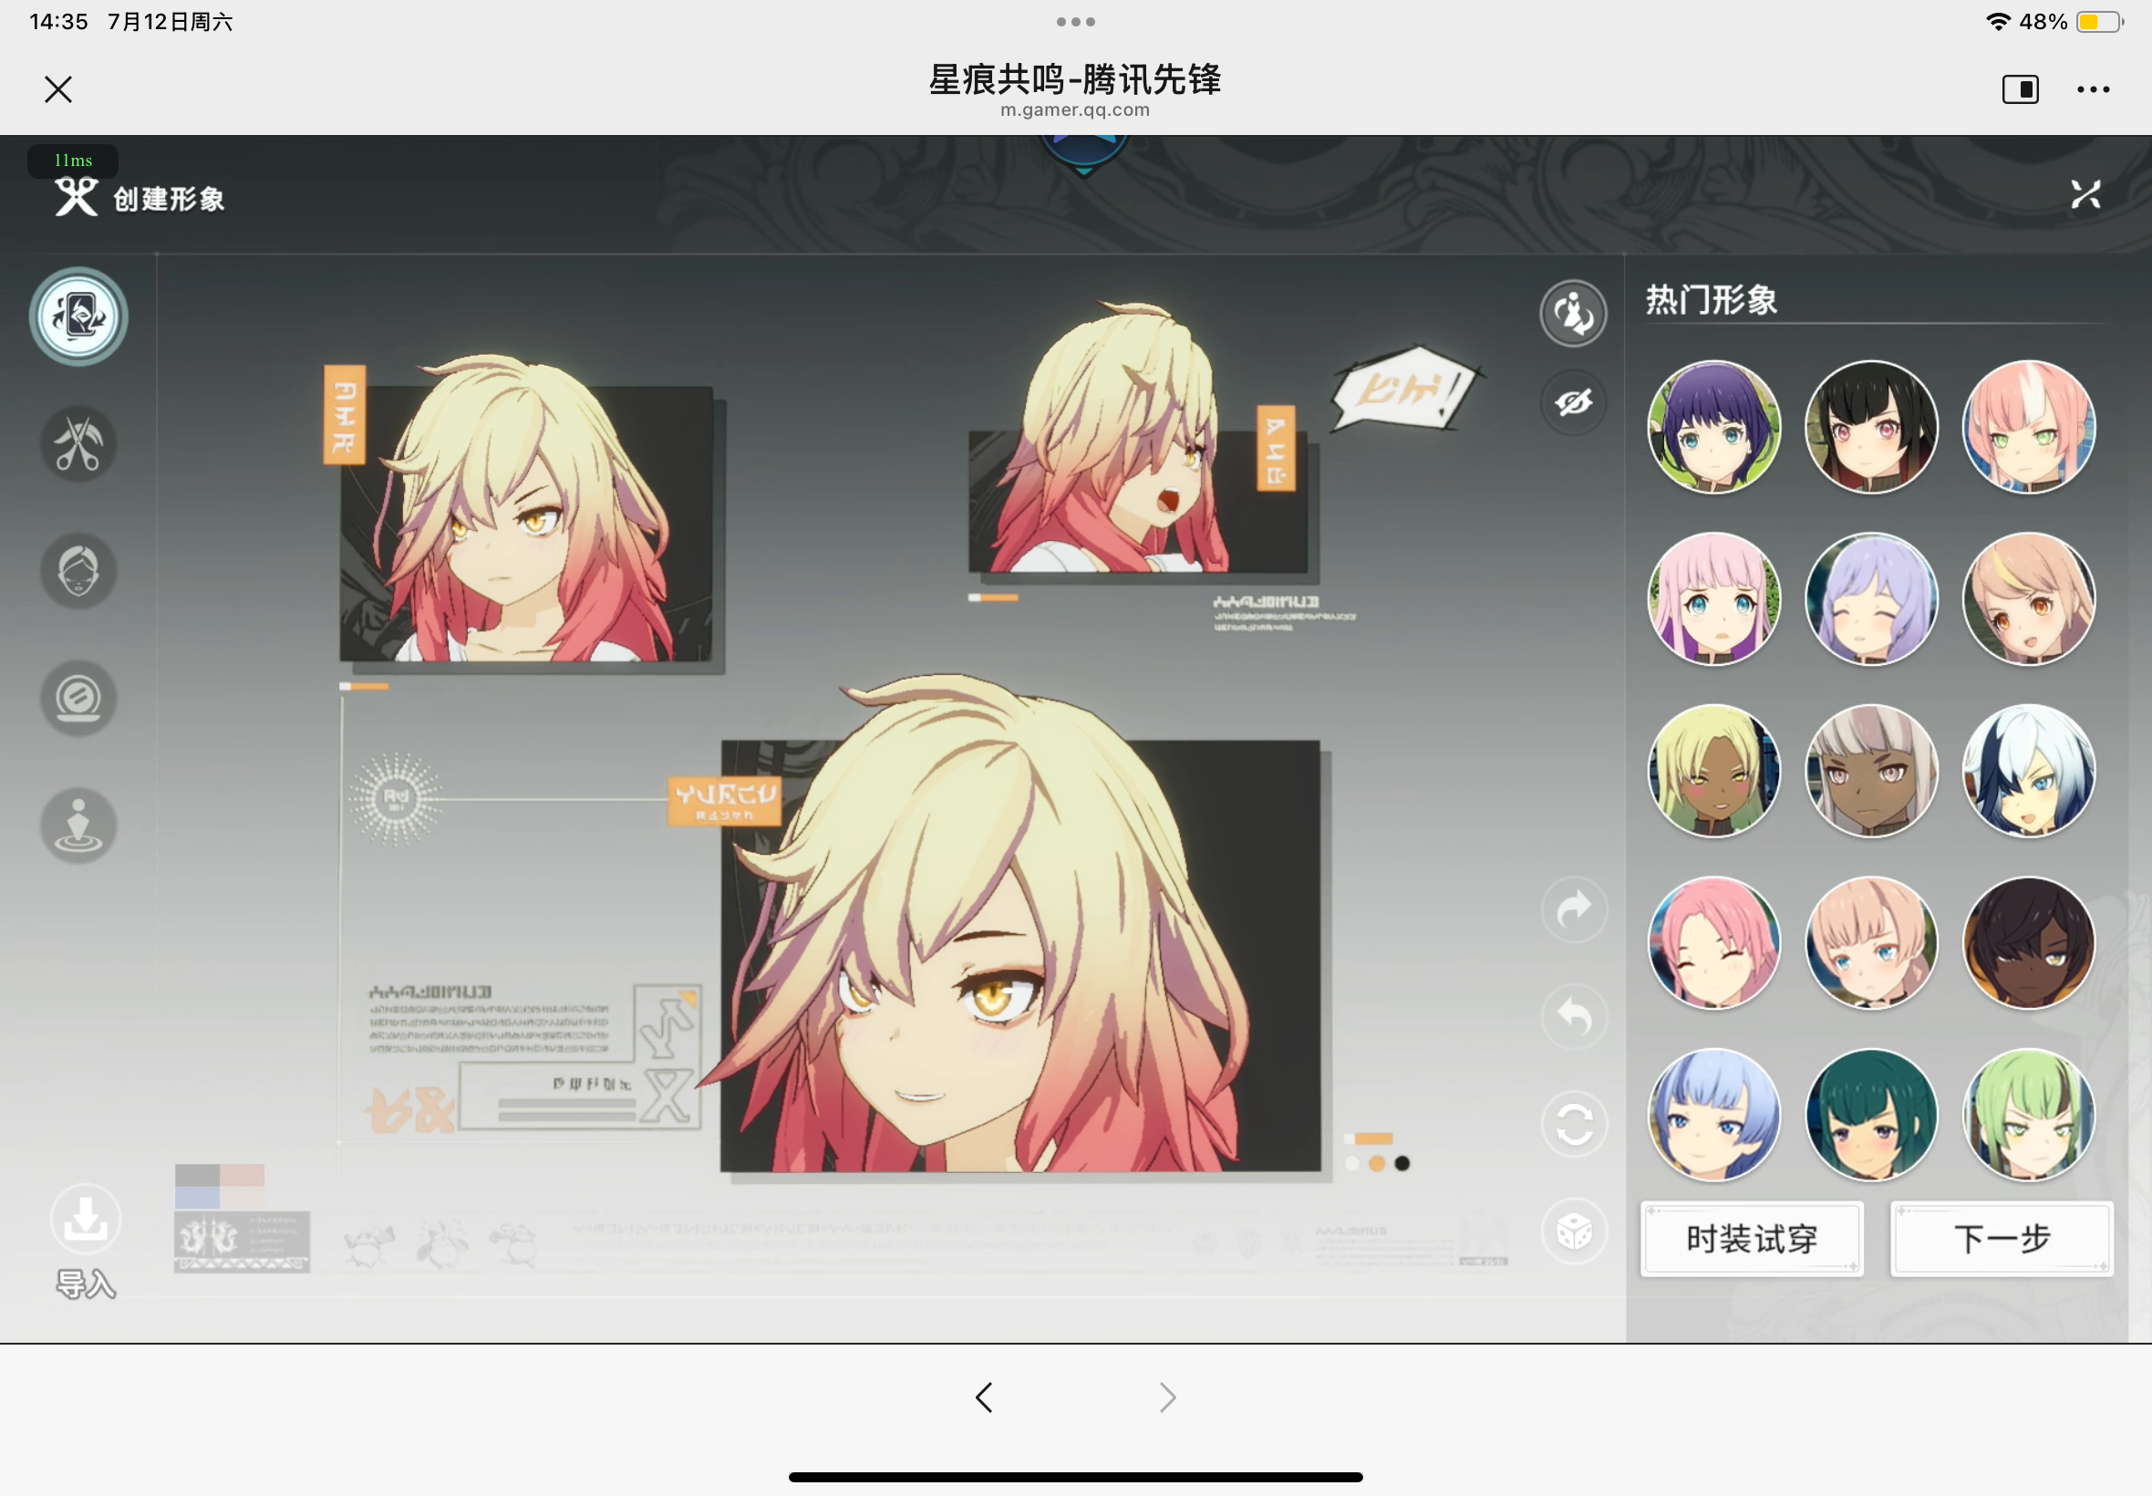Click the Wi-Fi status icon
2152x1496 pixels.
1997,22
